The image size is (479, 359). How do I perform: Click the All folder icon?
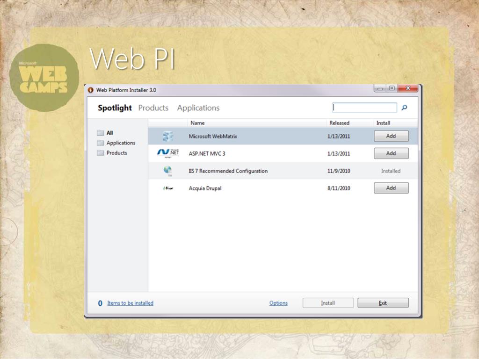click(x=101, y=133)
